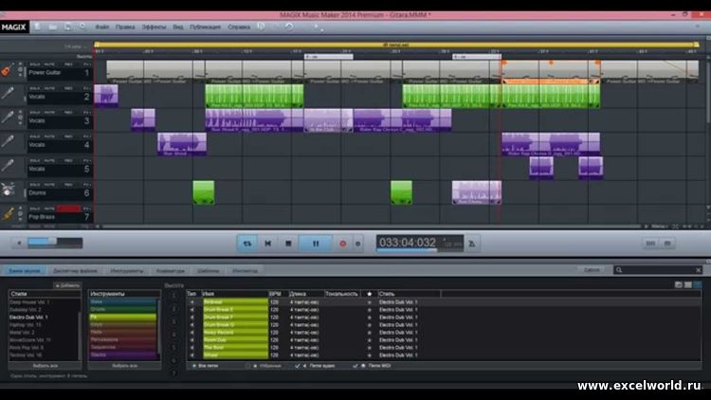
Task: Open the Правка menu
Action: pos(125,27)
